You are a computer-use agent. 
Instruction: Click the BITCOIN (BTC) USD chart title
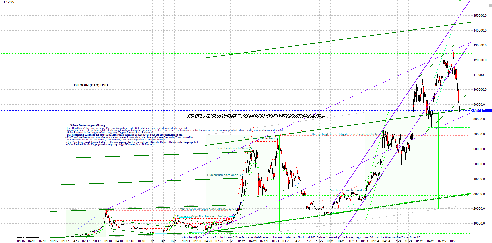point(90,85)
